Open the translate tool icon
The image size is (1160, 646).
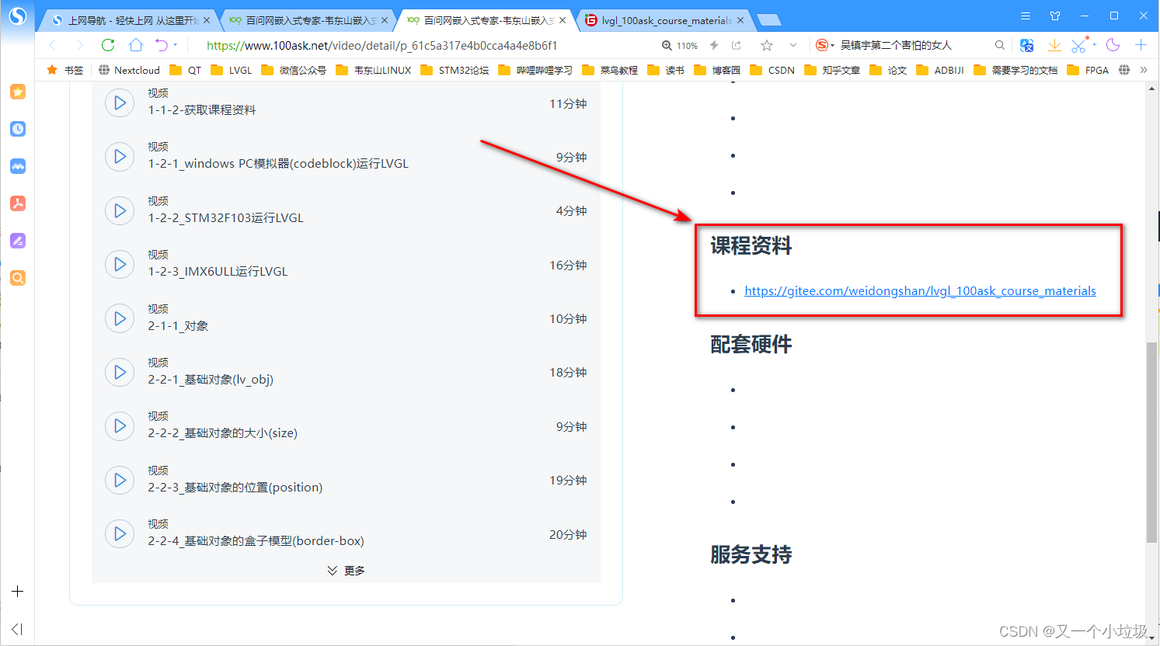tap(1027, 45)
